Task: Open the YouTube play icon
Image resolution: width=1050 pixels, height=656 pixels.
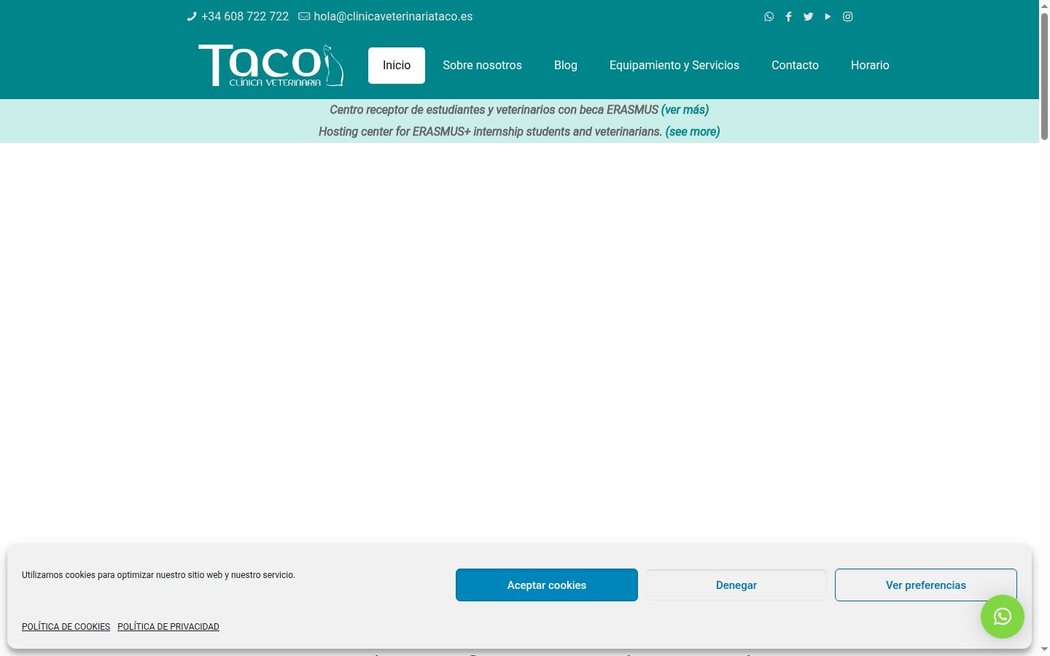Action: pos(828,17)
